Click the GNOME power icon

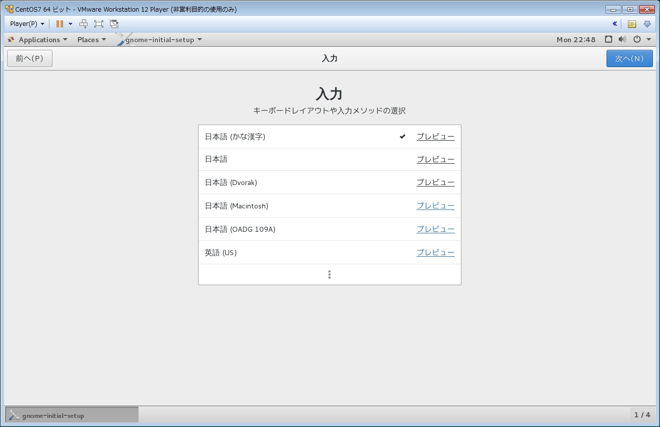[x=637, y=40]
